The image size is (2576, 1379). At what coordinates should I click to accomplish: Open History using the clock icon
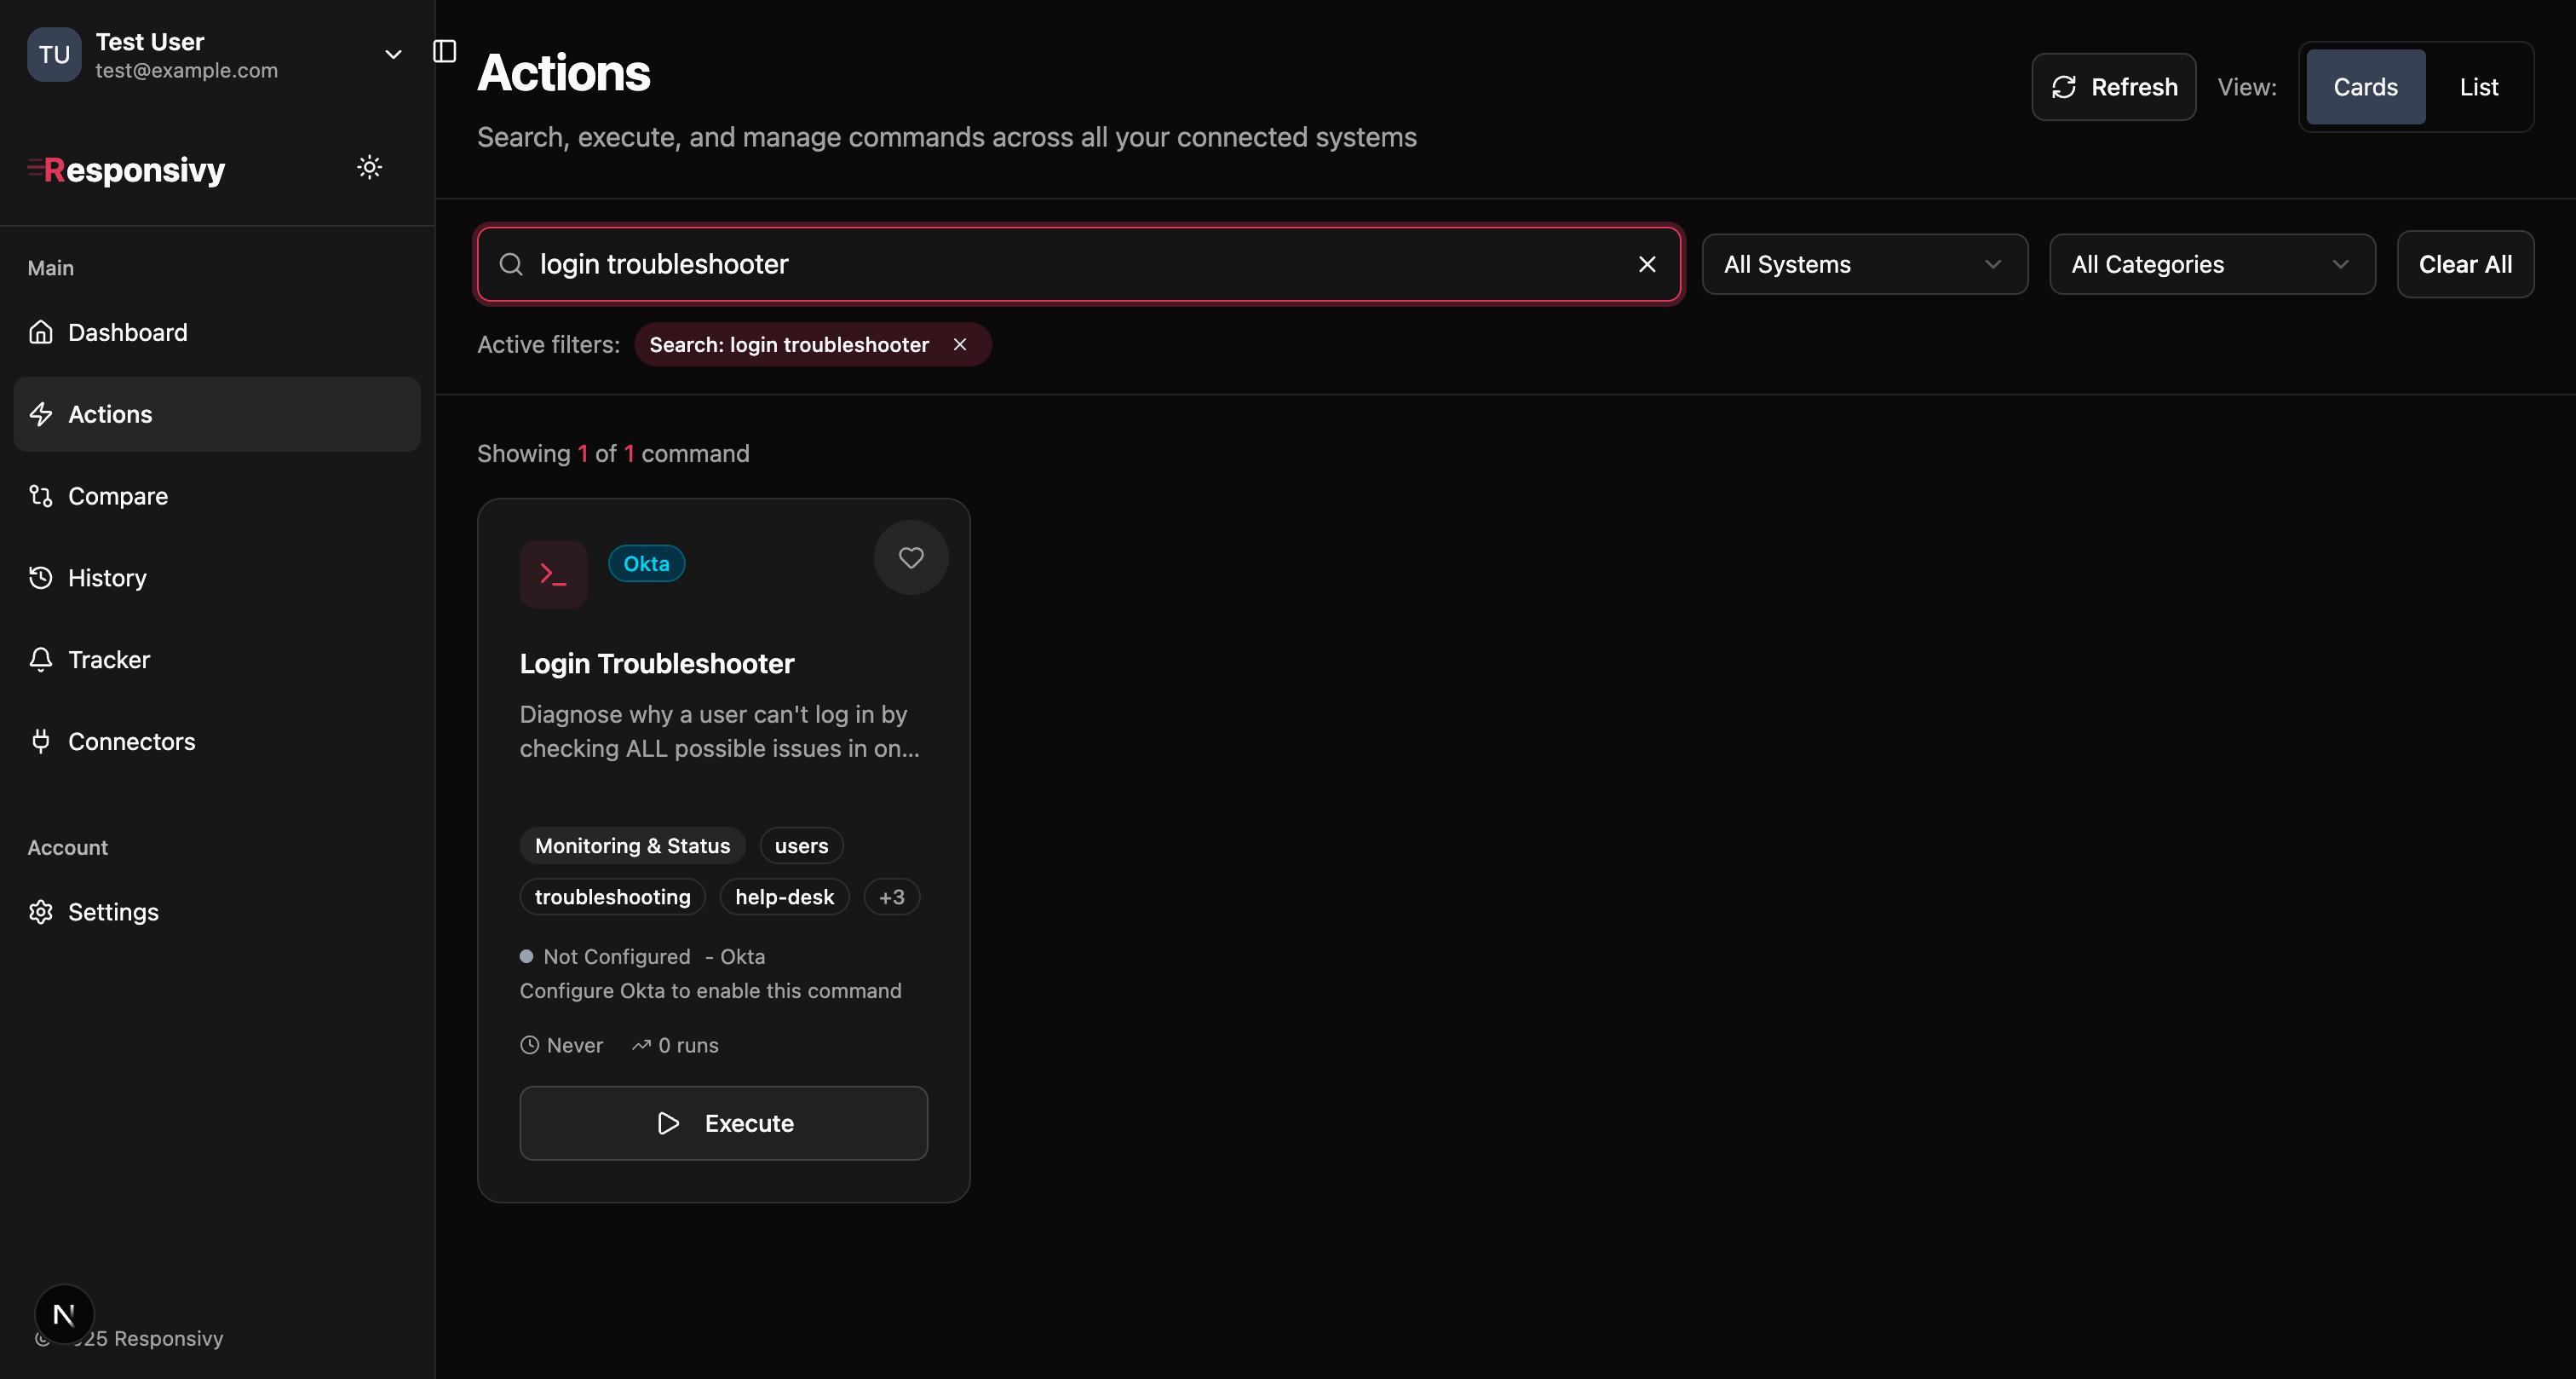tap(42, 577)
